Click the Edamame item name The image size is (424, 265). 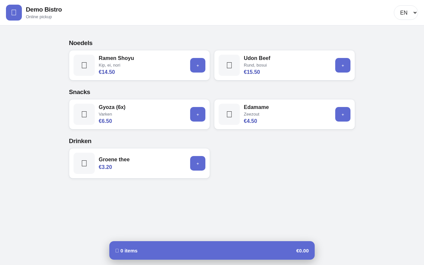pos(256,107)
